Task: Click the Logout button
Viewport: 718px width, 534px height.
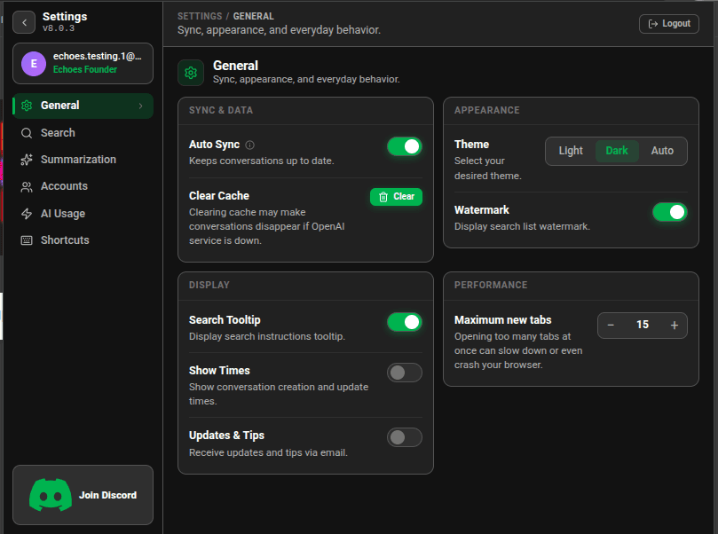Action: tap(669, 24)
